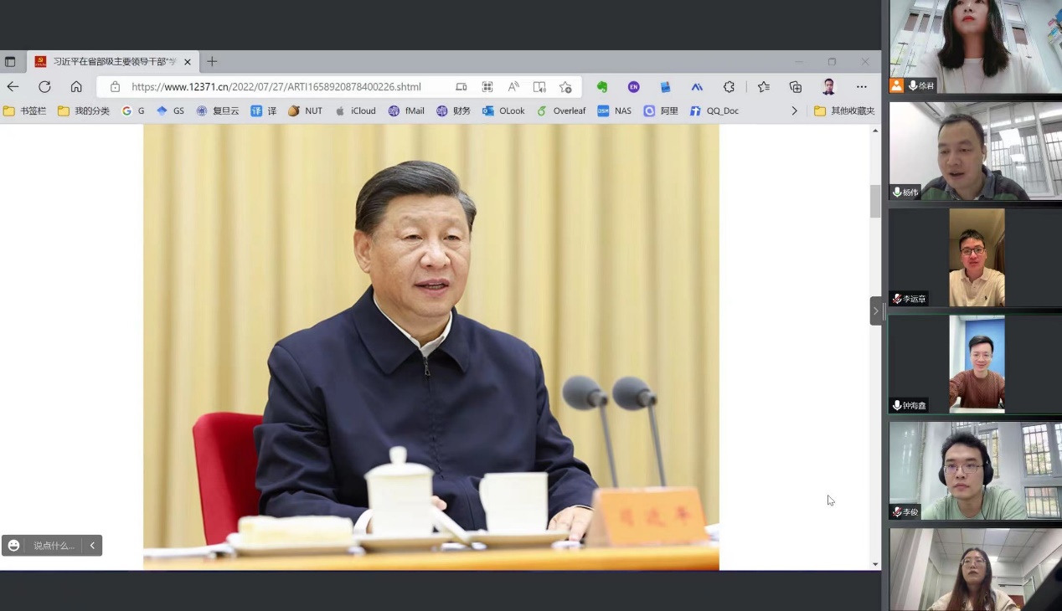Open the Collections panel
Image resolution: width=1062 pixels, height=611 pixels.
[x=795, y=87]
